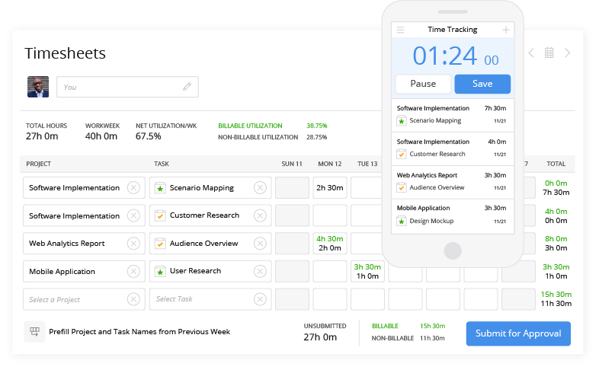Click the green star icon beside User Research
Viewport: 599px width, 370px height.
pos(160,272)
